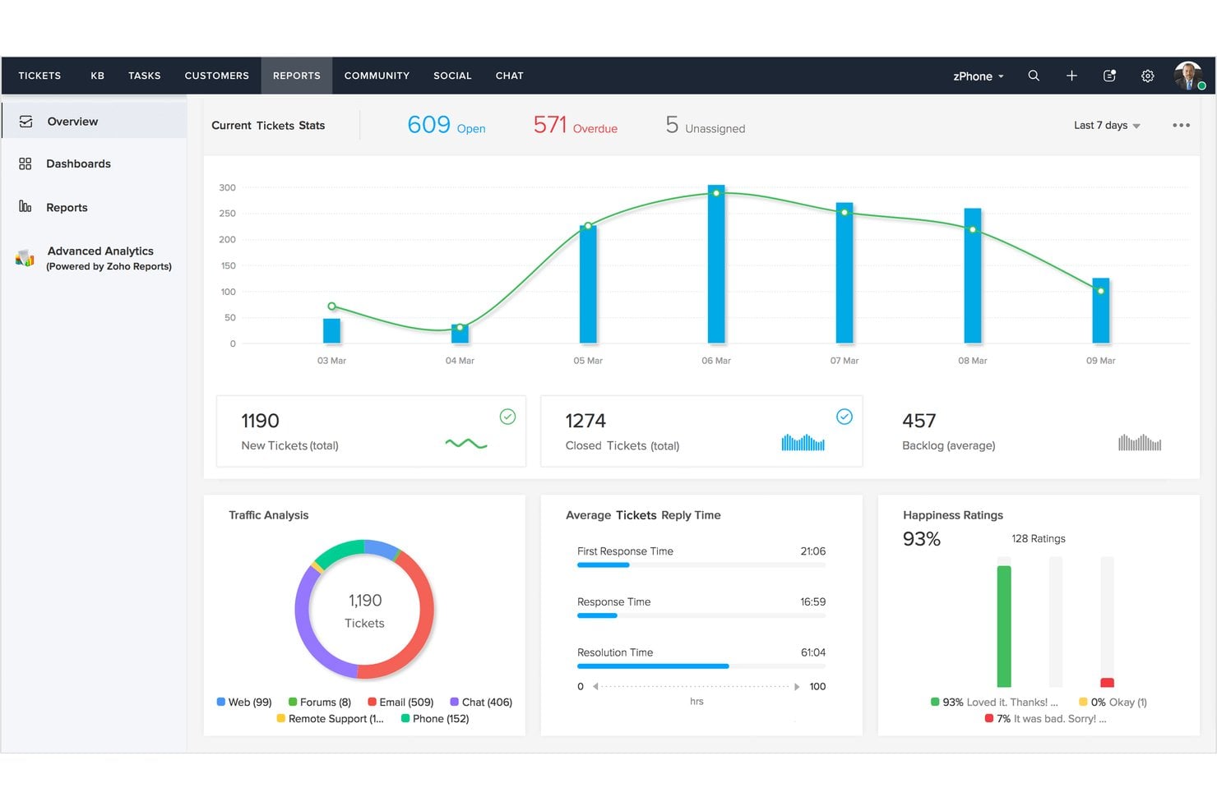This screenshot has width=1217, height=811.
Task: Click the user profile avatar
Action: (1188, 76)
